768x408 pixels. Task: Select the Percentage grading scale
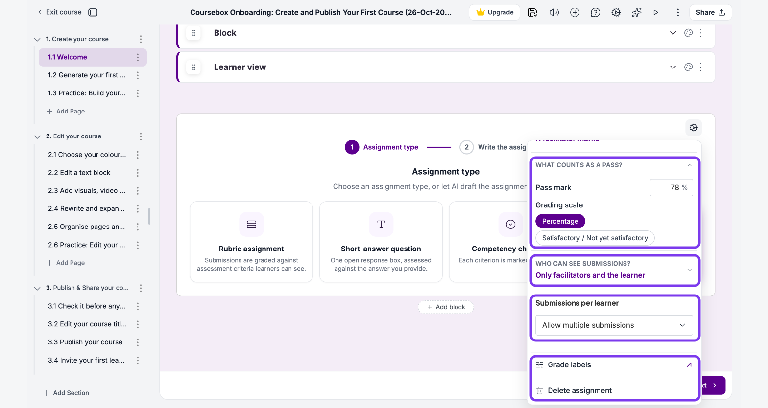[x=560, y=221]
